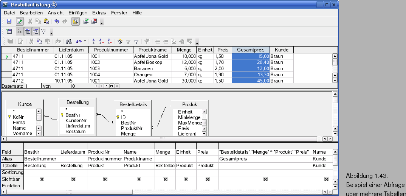Click the Copy icon in the top toolbar

pos(38,21)
